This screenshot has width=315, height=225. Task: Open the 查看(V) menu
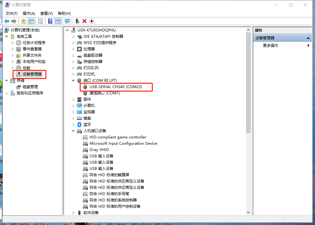click(46, 14)
